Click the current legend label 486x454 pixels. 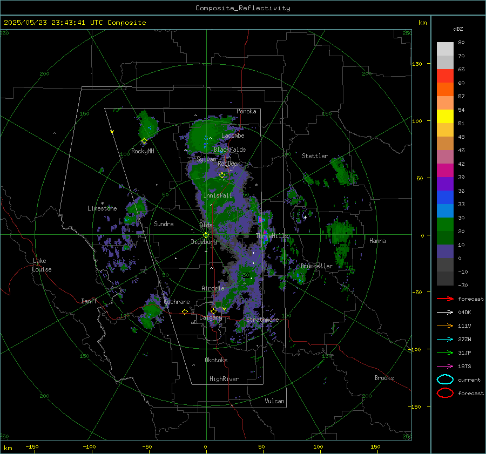point(469,380)
